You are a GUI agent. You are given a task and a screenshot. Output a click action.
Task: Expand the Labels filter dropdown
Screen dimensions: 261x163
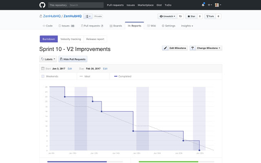48,59
